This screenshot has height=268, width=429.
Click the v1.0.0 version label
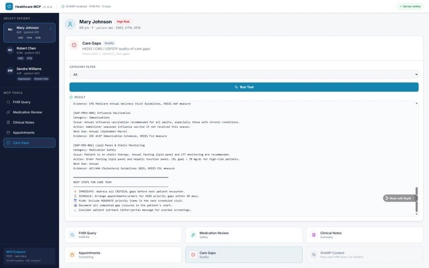point(47,7)
